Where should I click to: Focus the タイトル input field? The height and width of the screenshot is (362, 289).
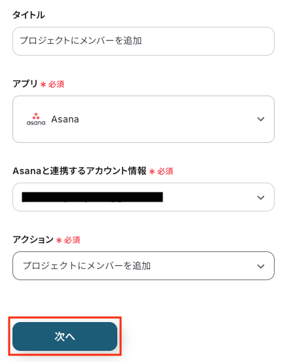click(x=144, y=41)
